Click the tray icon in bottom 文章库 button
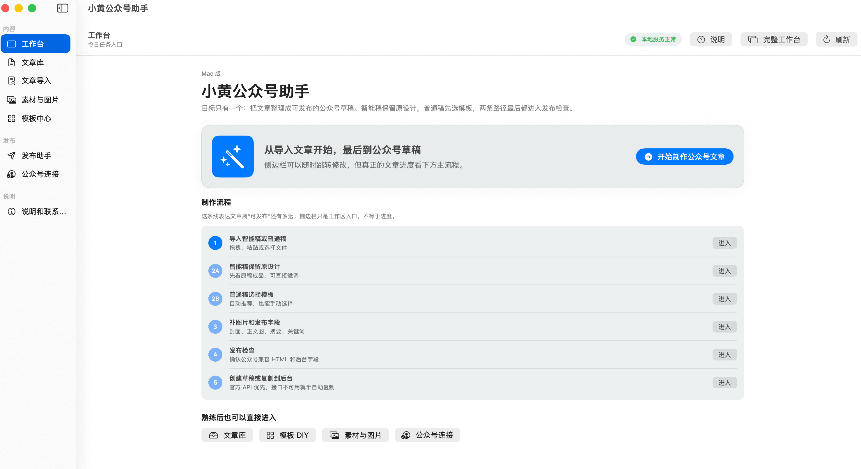 click(214, 435)
